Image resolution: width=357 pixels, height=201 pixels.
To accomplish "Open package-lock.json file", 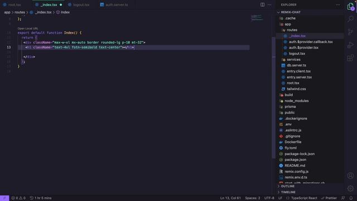I will click(x=300, y=154).
